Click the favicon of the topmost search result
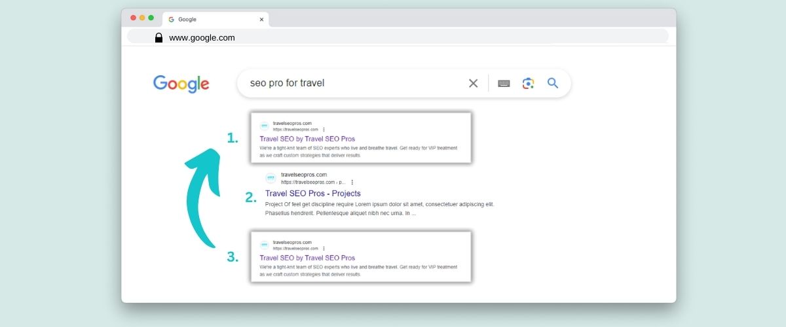The image size is (786, 327). coord(265,126)
